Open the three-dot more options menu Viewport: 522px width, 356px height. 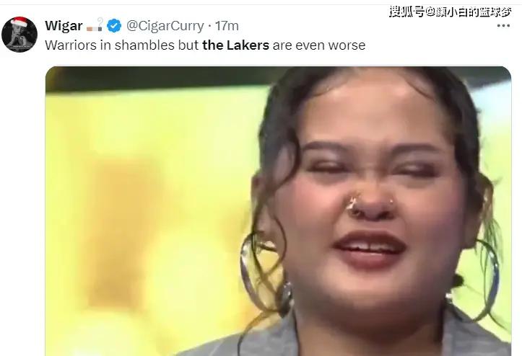[503, 26]
